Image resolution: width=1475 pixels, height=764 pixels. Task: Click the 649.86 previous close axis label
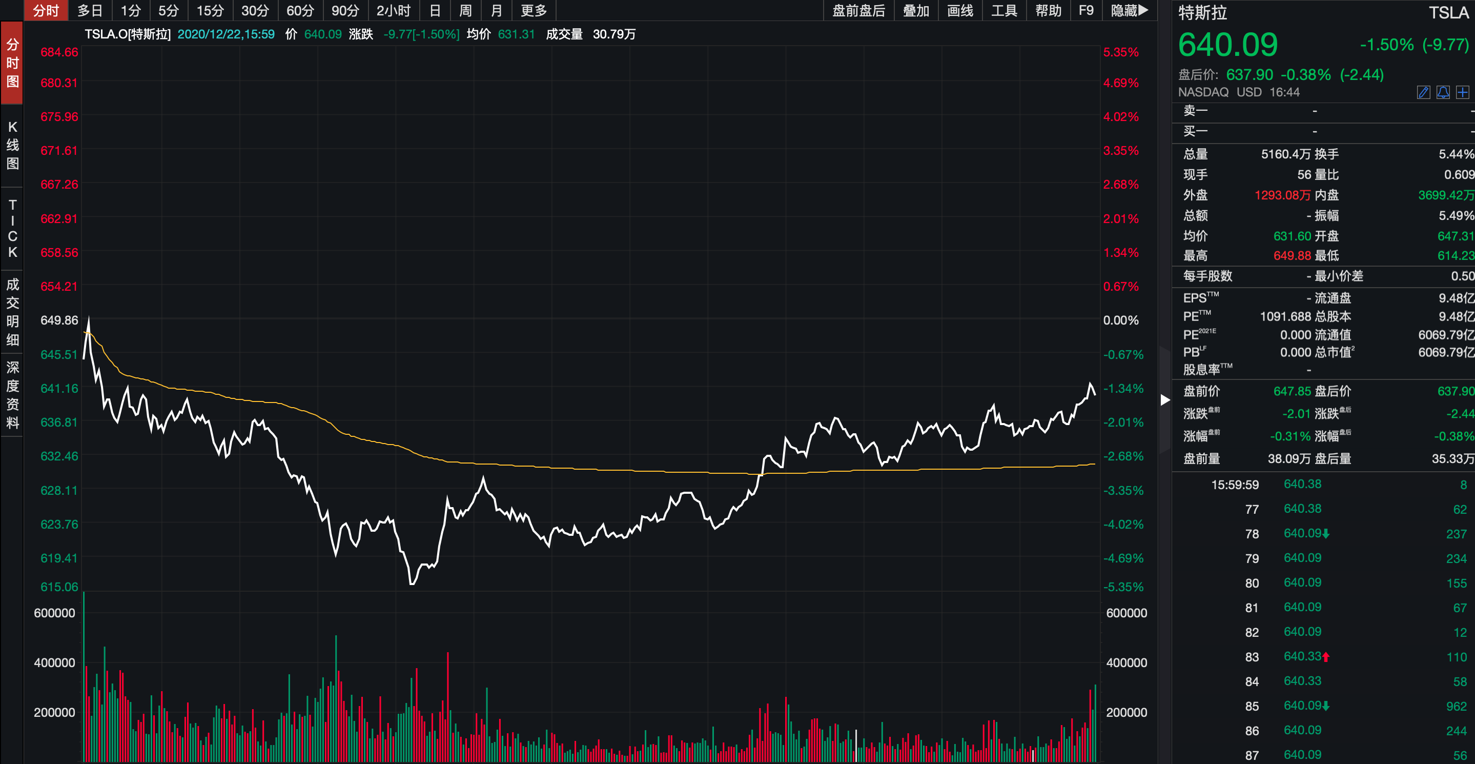point(59,320)
